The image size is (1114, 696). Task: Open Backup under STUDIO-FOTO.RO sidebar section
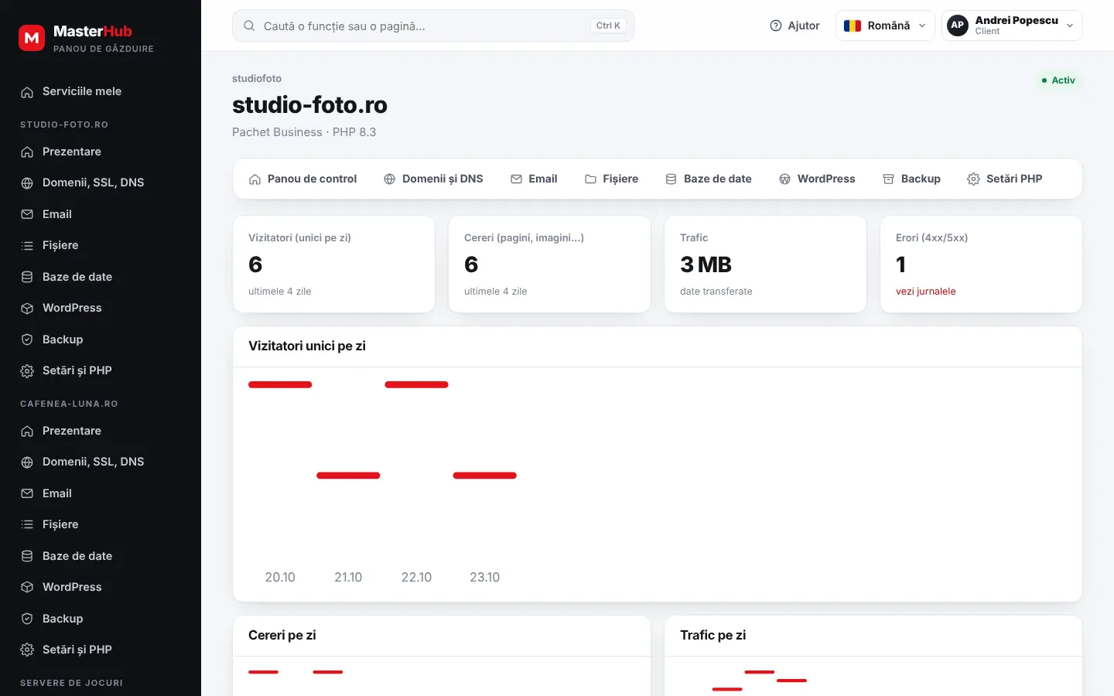click(x=101, y=339)
